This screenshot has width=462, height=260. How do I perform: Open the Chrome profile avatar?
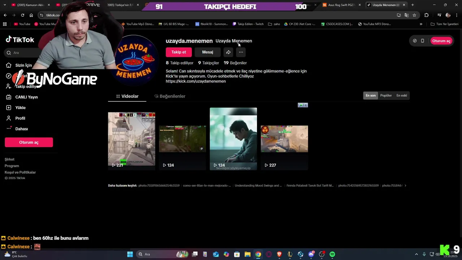[448, 15]
